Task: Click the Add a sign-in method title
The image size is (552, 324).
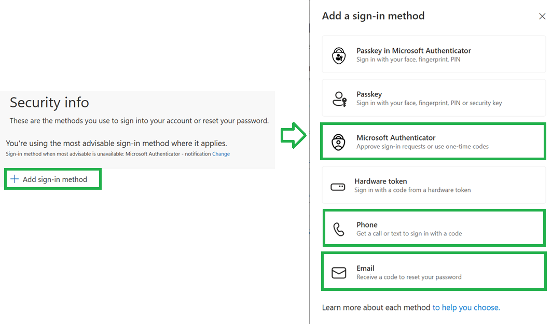Action: (x=373, y=16)
